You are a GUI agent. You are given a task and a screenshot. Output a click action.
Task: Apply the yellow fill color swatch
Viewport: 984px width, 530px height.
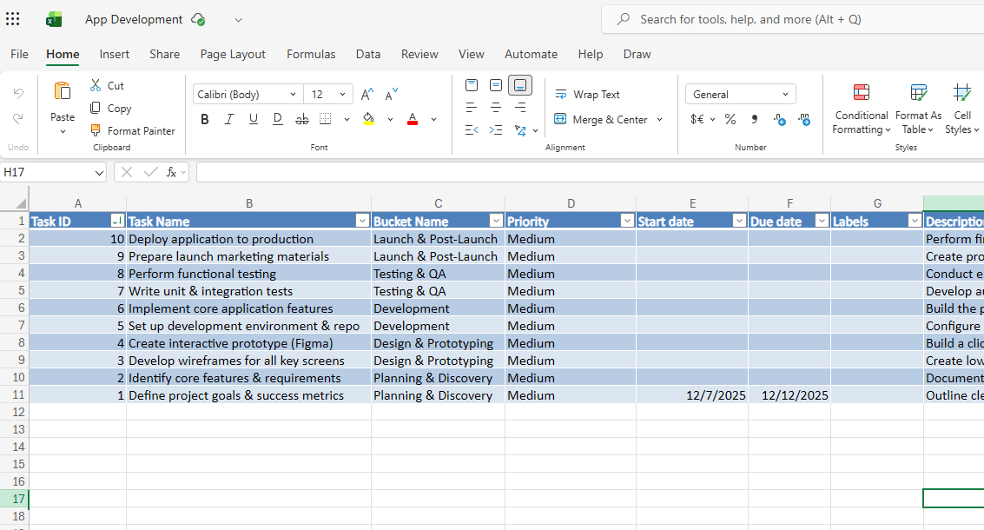(368, 119)
